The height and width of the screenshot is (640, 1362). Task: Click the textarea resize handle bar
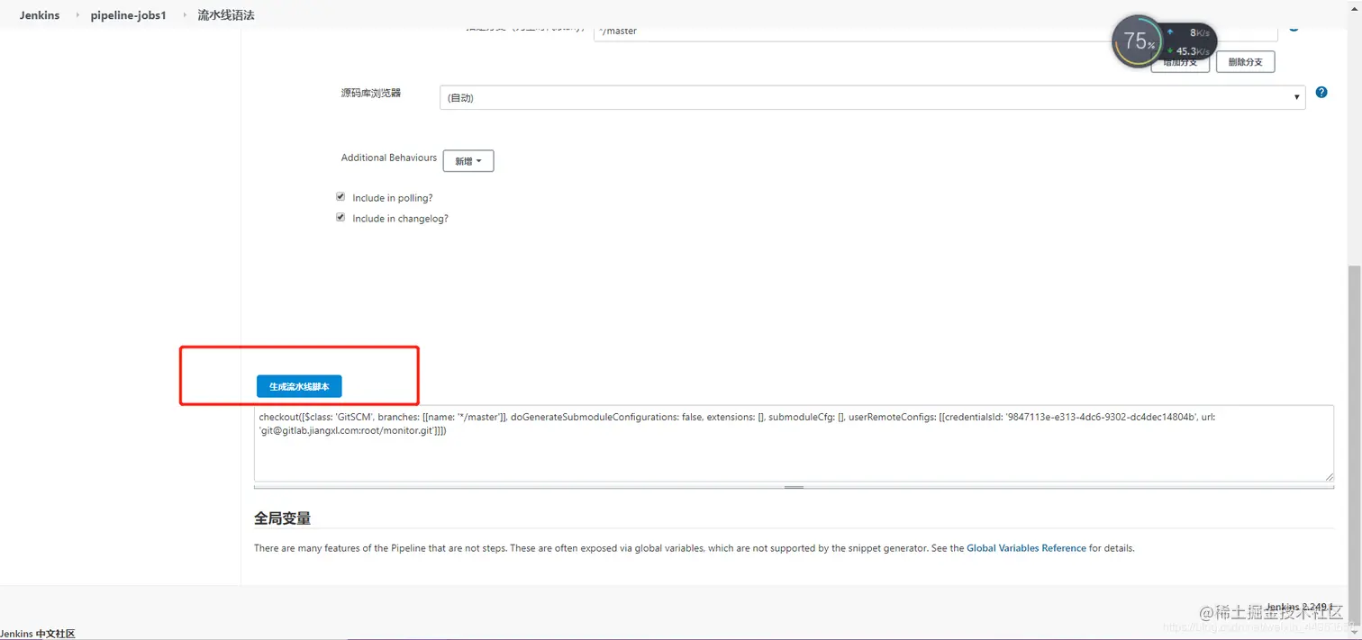pos(794,486)
